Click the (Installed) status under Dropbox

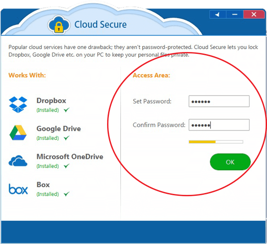[x=48, y=110]
